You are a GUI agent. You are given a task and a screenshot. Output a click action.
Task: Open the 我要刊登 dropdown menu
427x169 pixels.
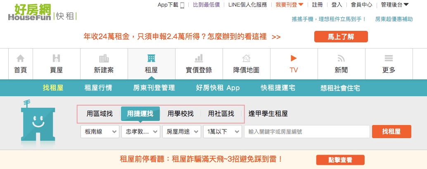click(289, 5)
